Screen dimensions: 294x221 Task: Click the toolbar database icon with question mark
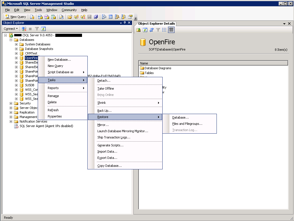coord(76,17)
